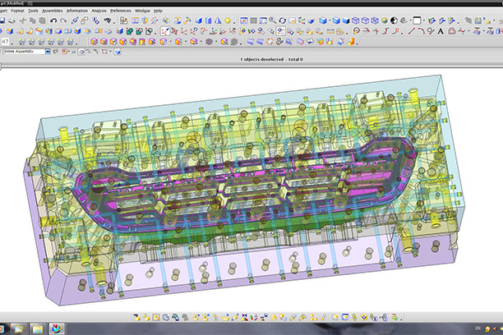Select the yellow Sphere primitive icon
This screenshot has height=335, width=503.
[x=227, y=20]
